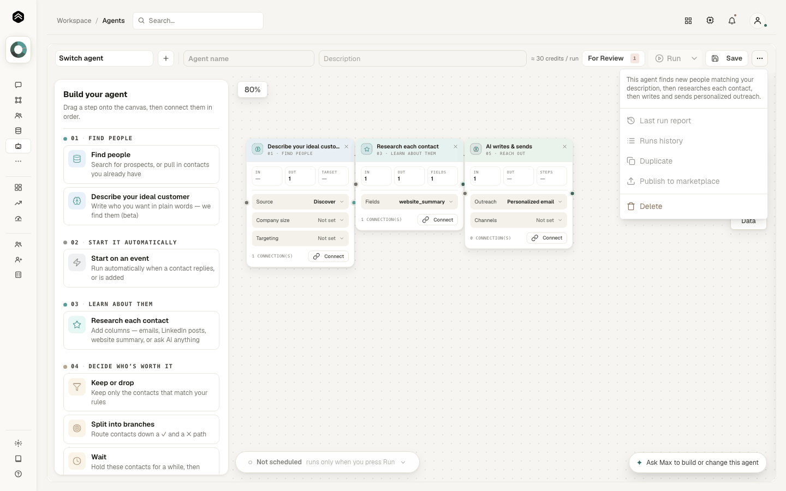Select the robot agents icon in sidebar
Viewport: 786px width, 491px height.
[18, 146]
